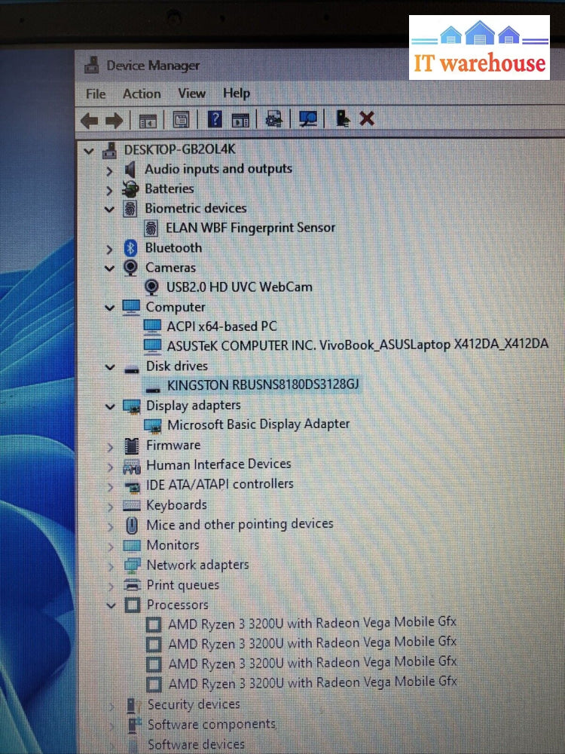565x754 pixels.
Task: Click the Properties toolbar icon
Action: coord(181,119)
